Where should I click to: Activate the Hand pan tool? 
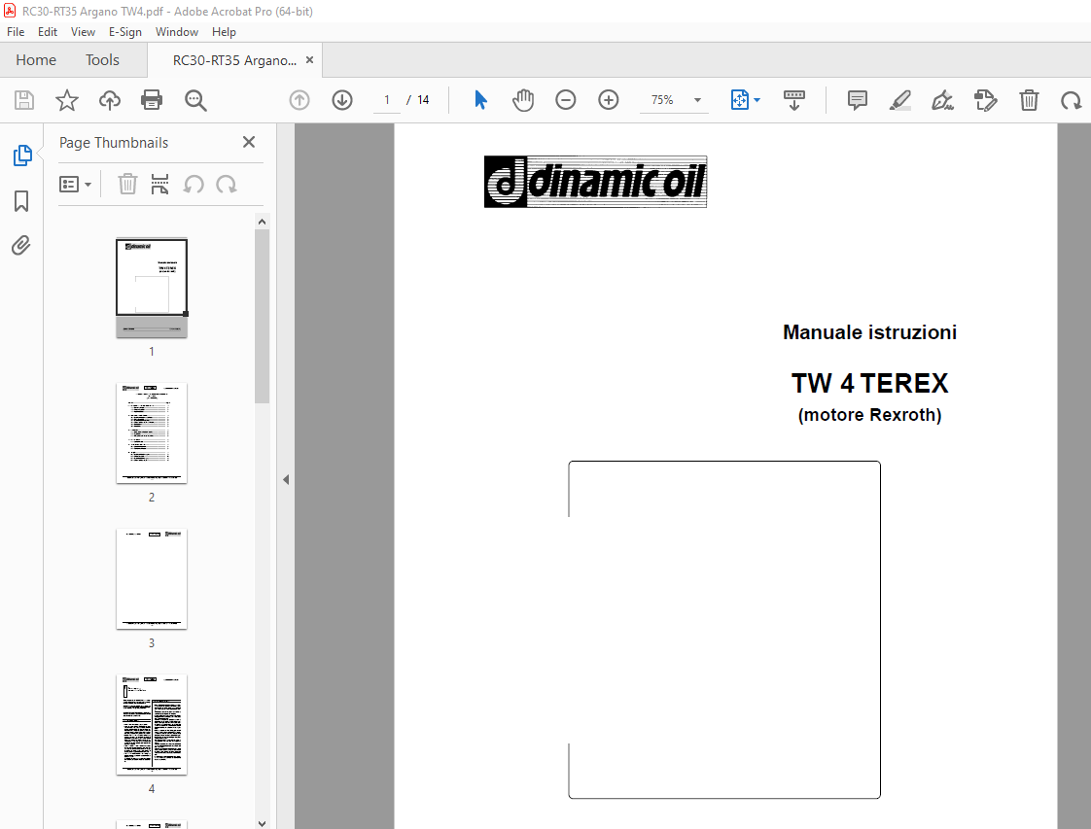pos(522,100)
